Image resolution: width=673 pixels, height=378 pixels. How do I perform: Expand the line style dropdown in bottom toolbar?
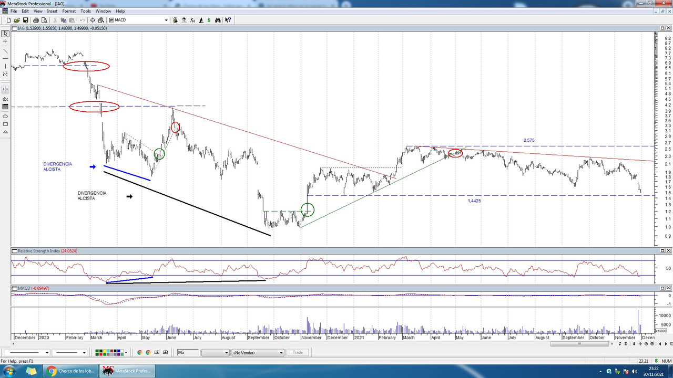[x=46, y=352]
